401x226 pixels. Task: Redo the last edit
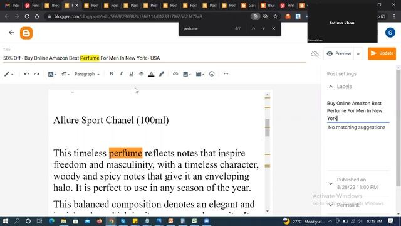click(37, 74)
